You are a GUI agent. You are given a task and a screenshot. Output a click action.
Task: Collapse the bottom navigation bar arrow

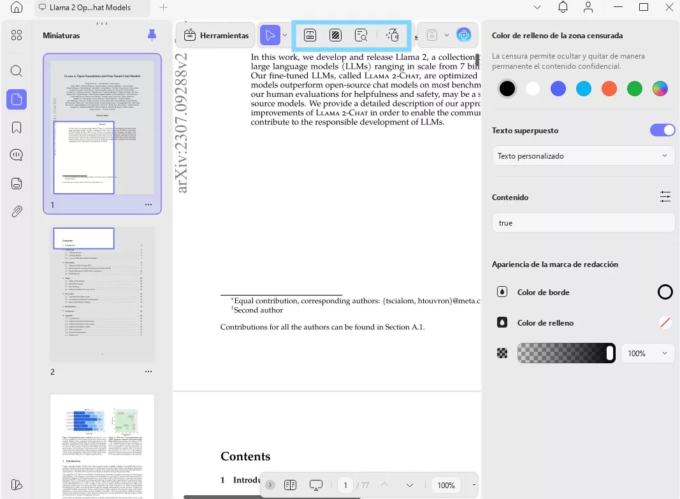(270, 485)
